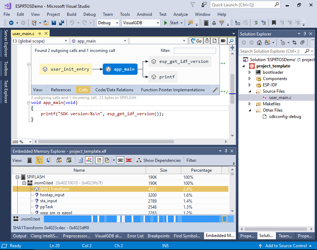This screenshot has height=250, width=317.
Task: Click the notifications filter funnel icon
Action: (193, 5)
